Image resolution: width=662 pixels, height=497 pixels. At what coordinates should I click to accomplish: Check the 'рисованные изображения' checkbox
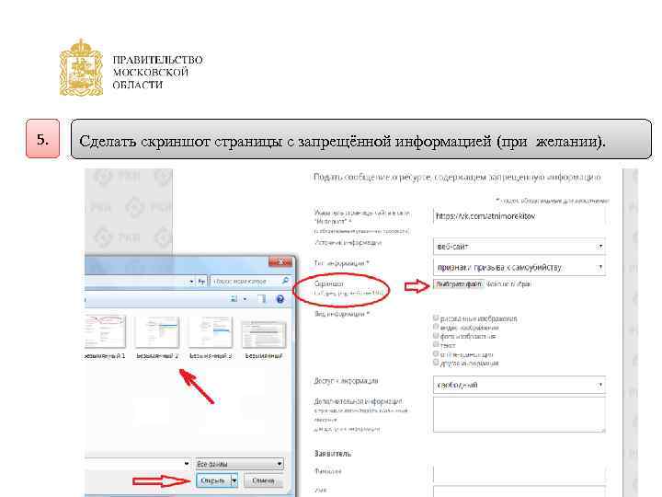[436, 318]
